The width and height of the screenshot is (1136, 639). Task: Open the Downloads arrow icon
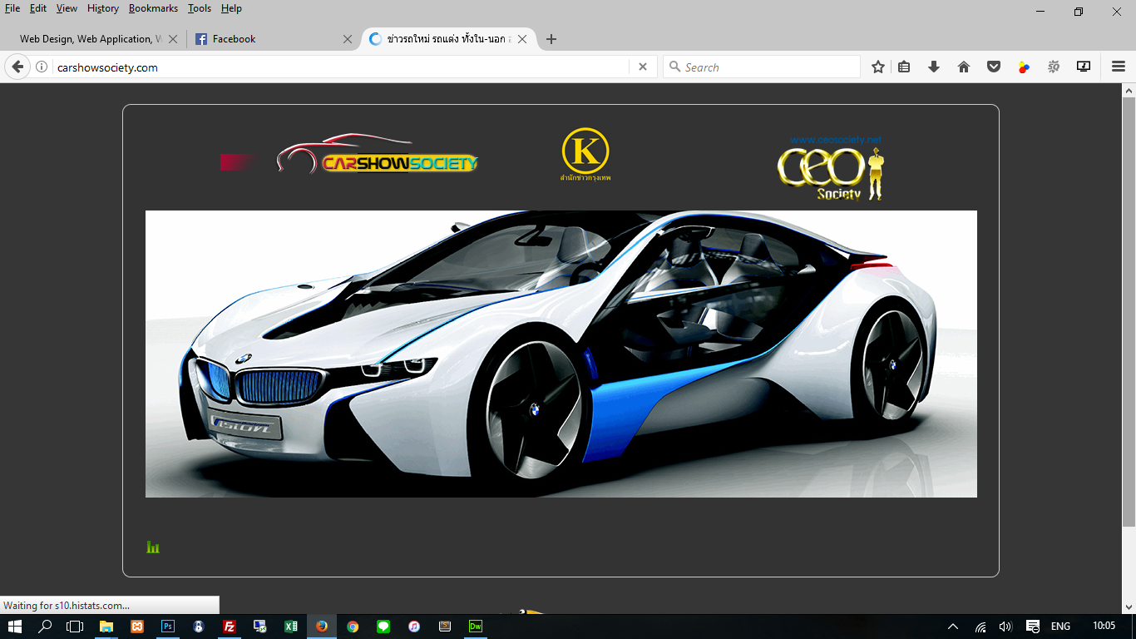(x=934, y=67)
